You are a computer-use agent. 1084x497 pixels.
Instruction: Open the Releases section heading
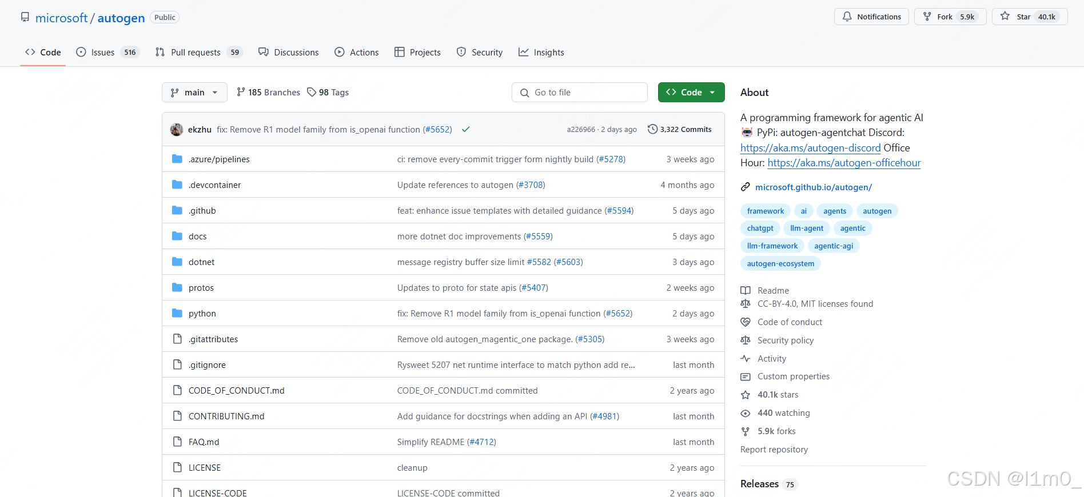759,484
